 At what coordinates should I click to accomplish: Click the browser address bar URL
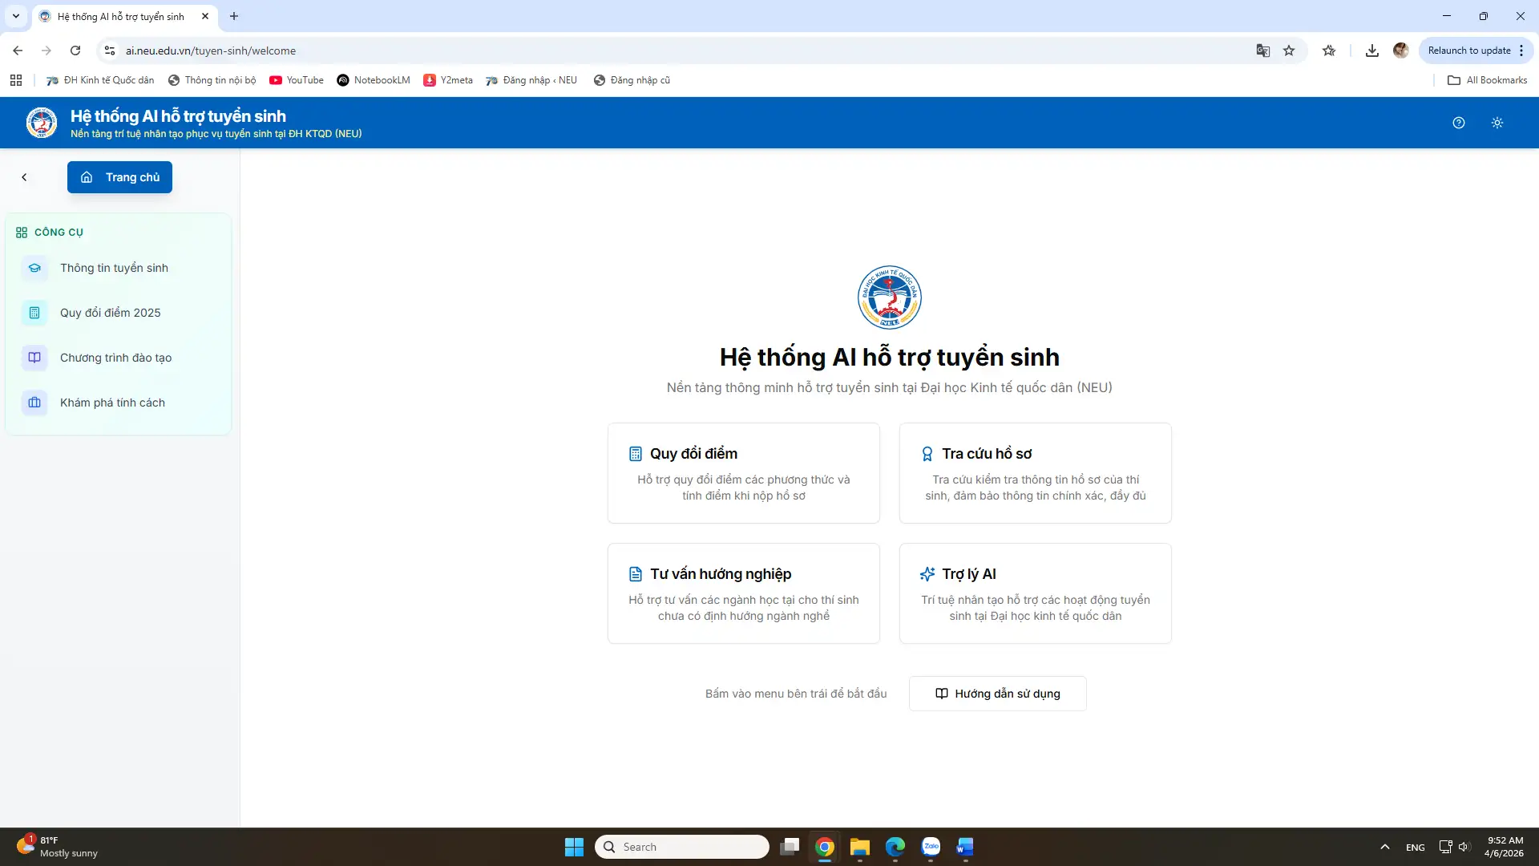[x=210, y=51]
